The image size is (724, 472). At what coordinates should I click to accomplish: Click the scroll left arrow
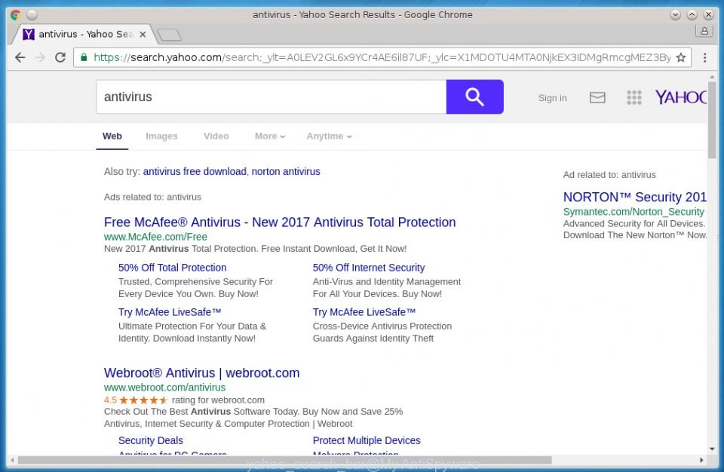13,460
